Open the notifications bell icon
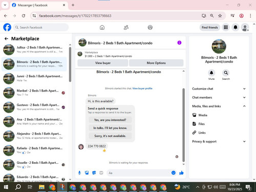Screen dimensions: 256x192 pyautogui.click(x=236, y=27)
